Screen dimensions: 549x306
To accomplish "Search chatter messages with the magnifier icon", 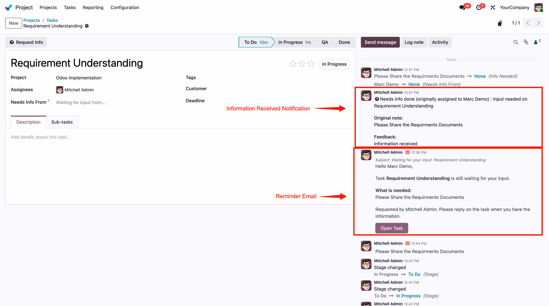I will tap(516, 42).
